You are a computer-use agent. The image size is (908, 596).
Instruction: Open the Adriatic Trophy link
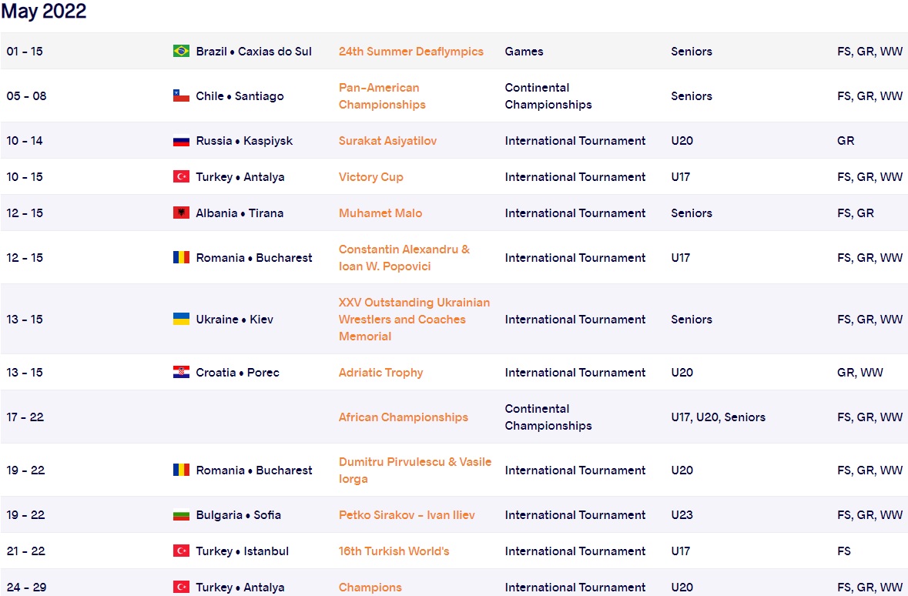381,373
